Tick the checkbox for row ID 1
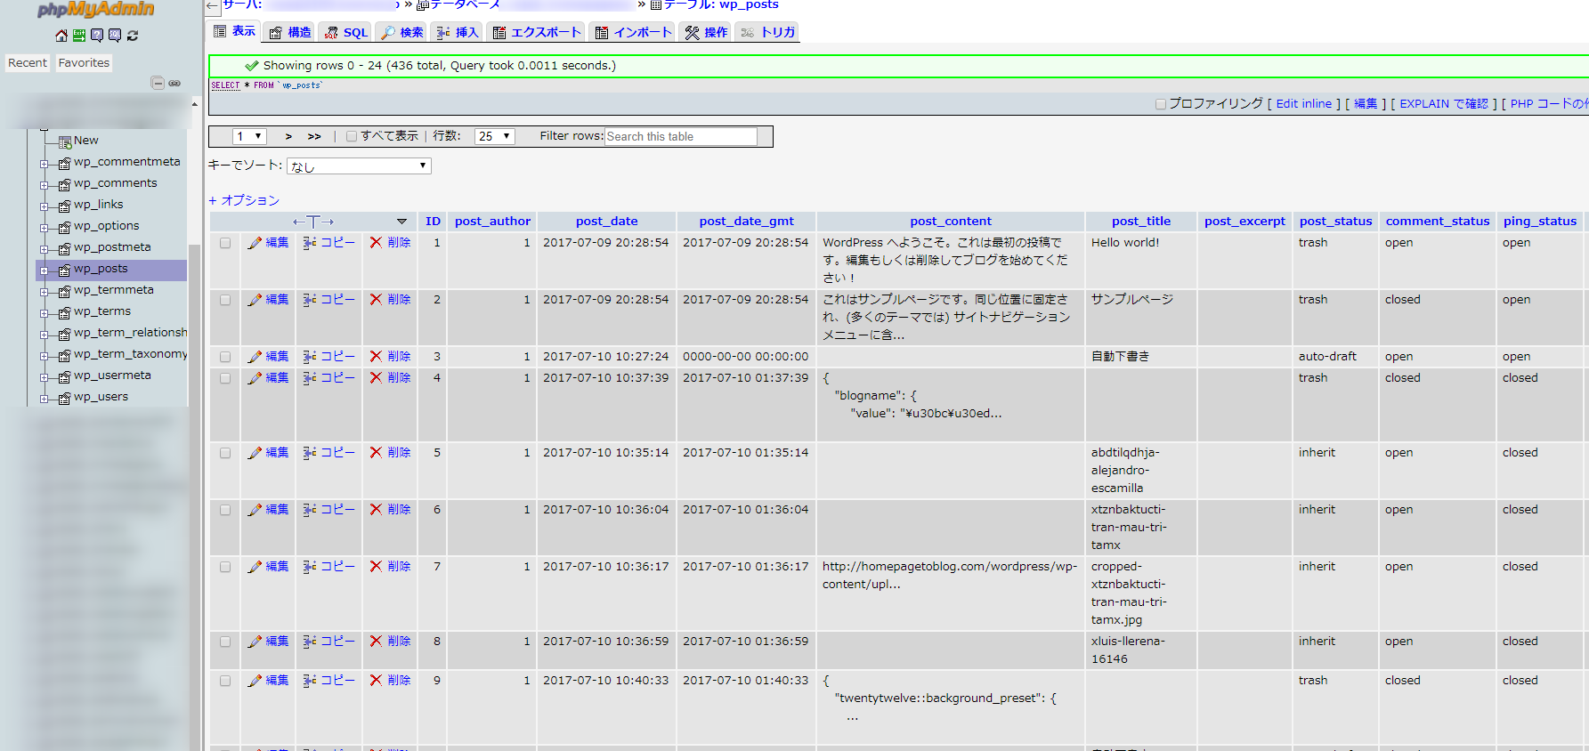This screenshot has width=1589, height=751. point(225,243)
